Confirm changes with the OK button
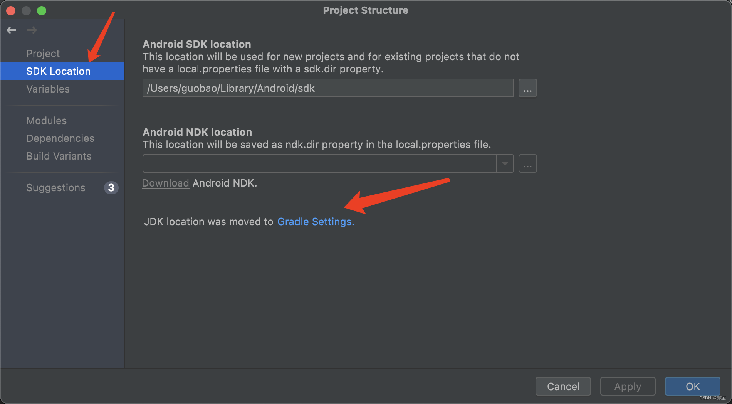Image resolution: width=732 pixels, height=404 pixels. [692, 386]
